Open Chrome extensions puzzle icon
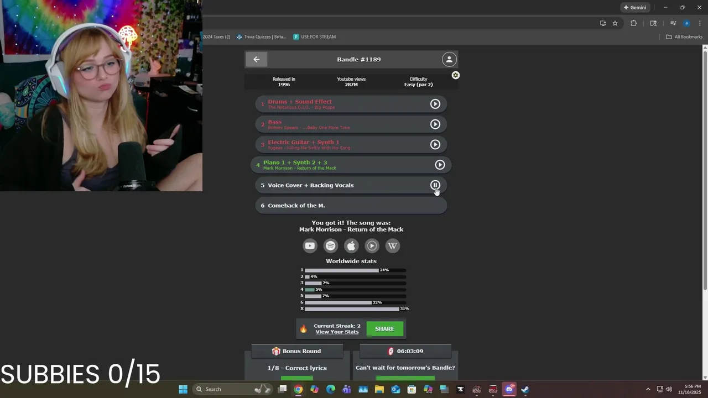 (x=634, y=23)
